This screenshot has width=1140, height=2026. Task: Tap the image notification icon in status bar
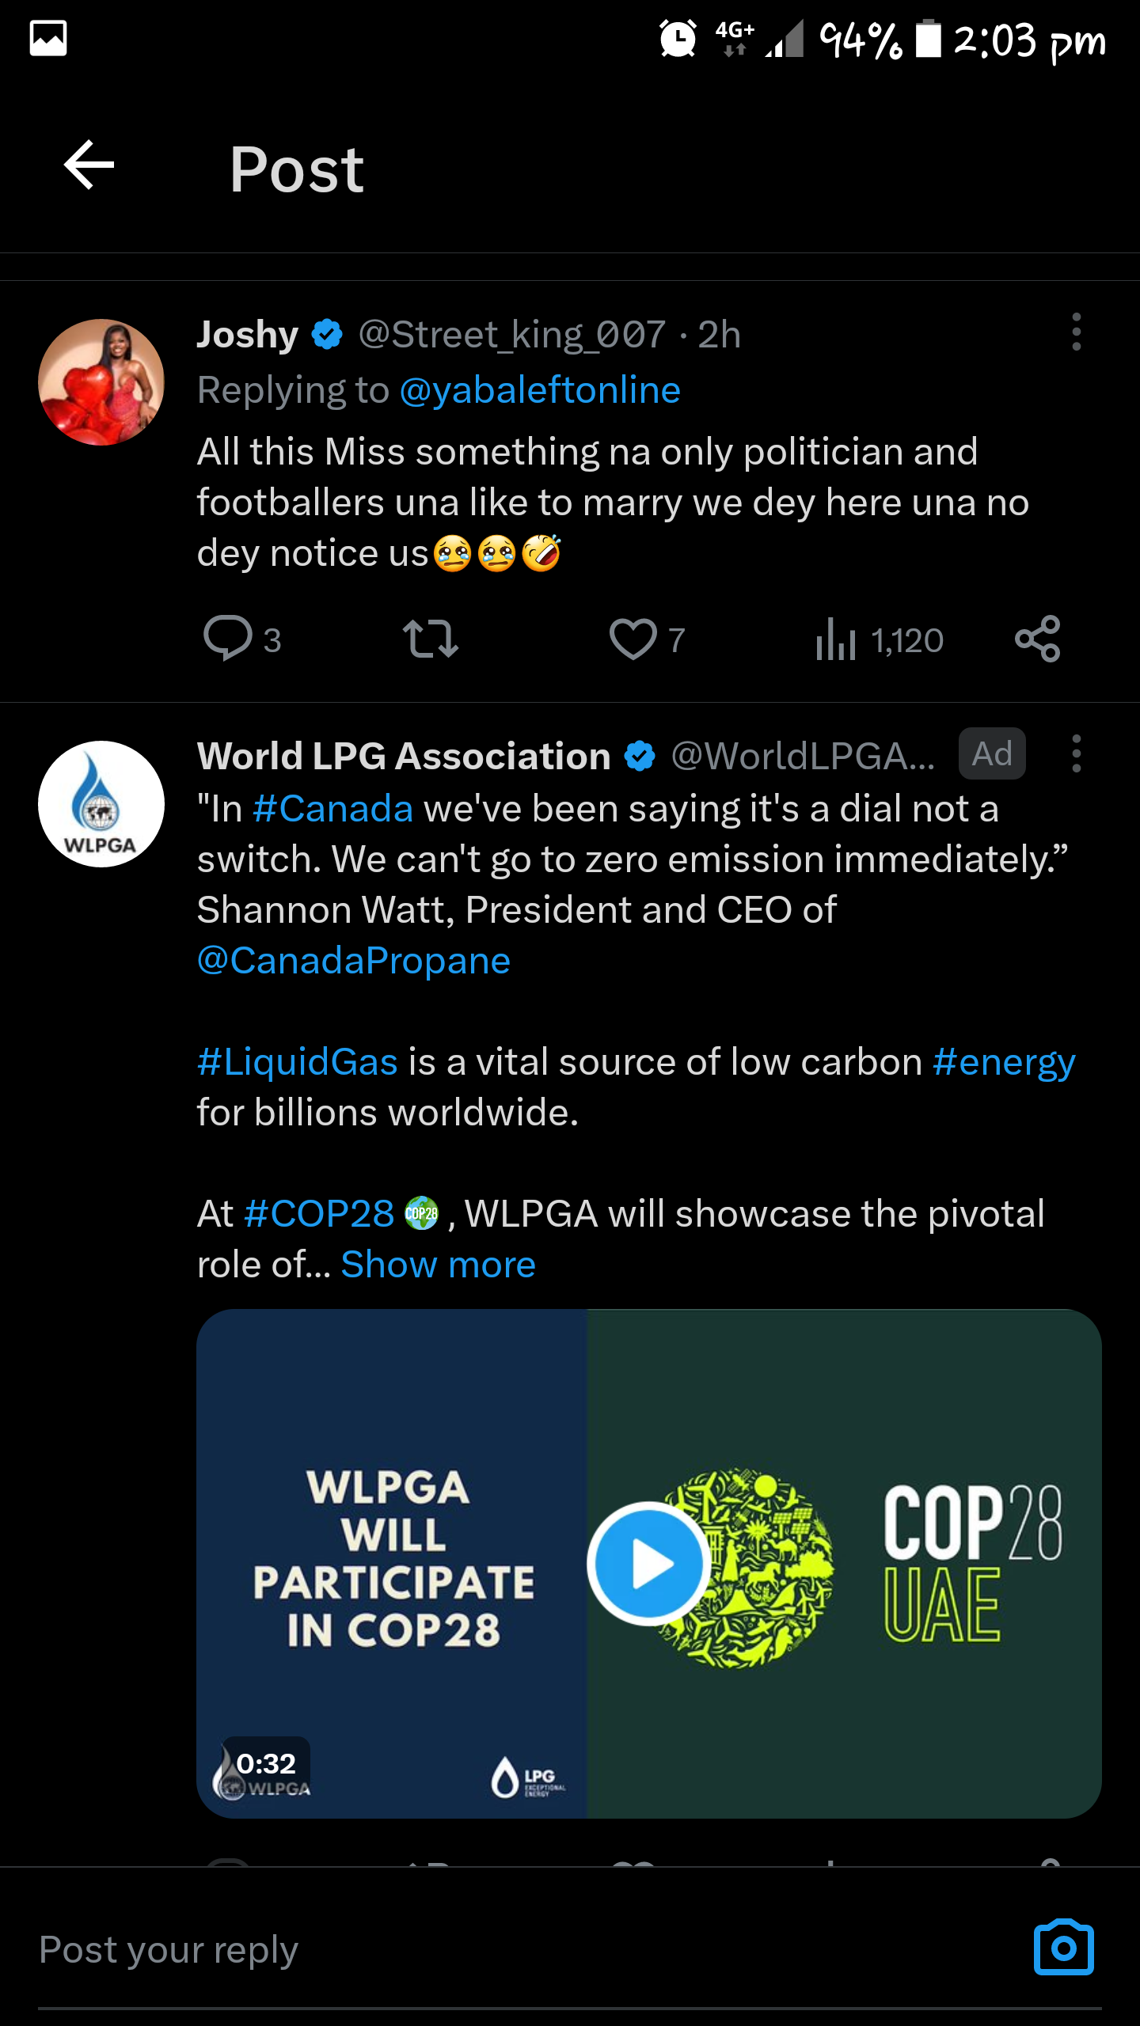48,38
